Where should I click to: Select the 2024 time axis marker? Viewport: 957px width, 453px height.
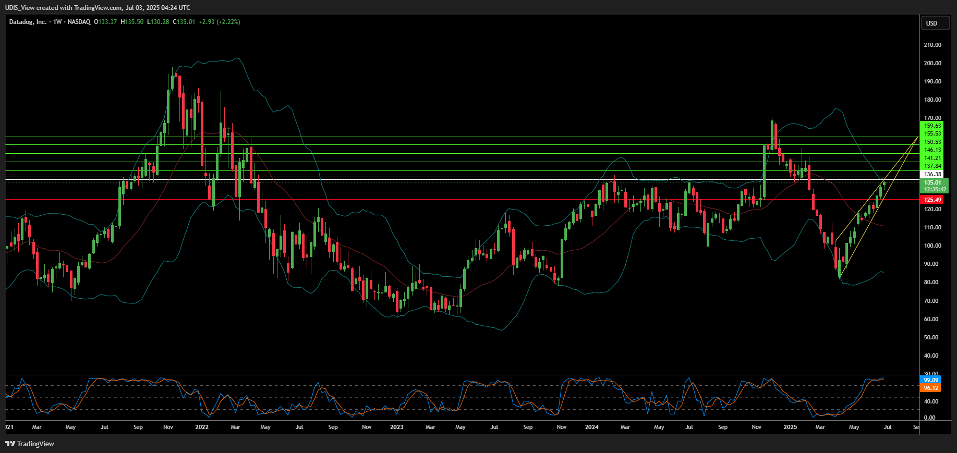coord(591,427)
